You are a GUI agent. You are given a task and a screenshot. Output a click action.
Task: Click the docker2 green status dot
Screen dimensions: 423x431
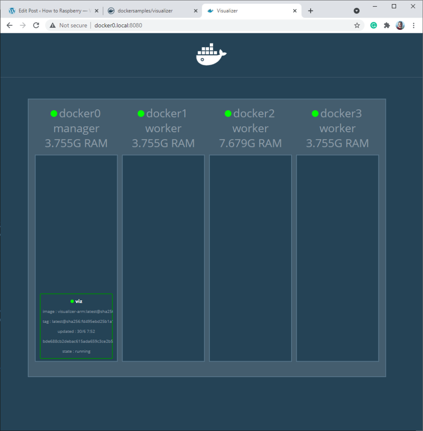(x=228, y=114)
